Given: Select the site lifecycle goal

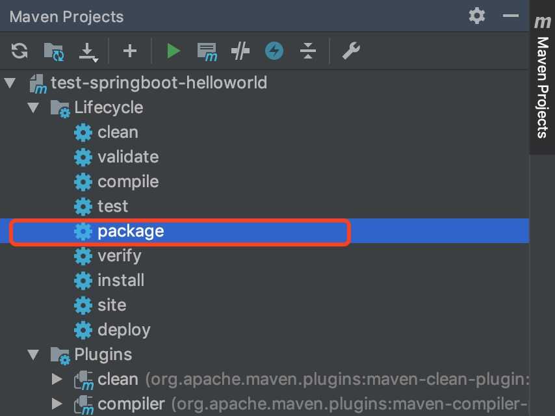Looking at the screenshot, I should click(x=112, y=305).
